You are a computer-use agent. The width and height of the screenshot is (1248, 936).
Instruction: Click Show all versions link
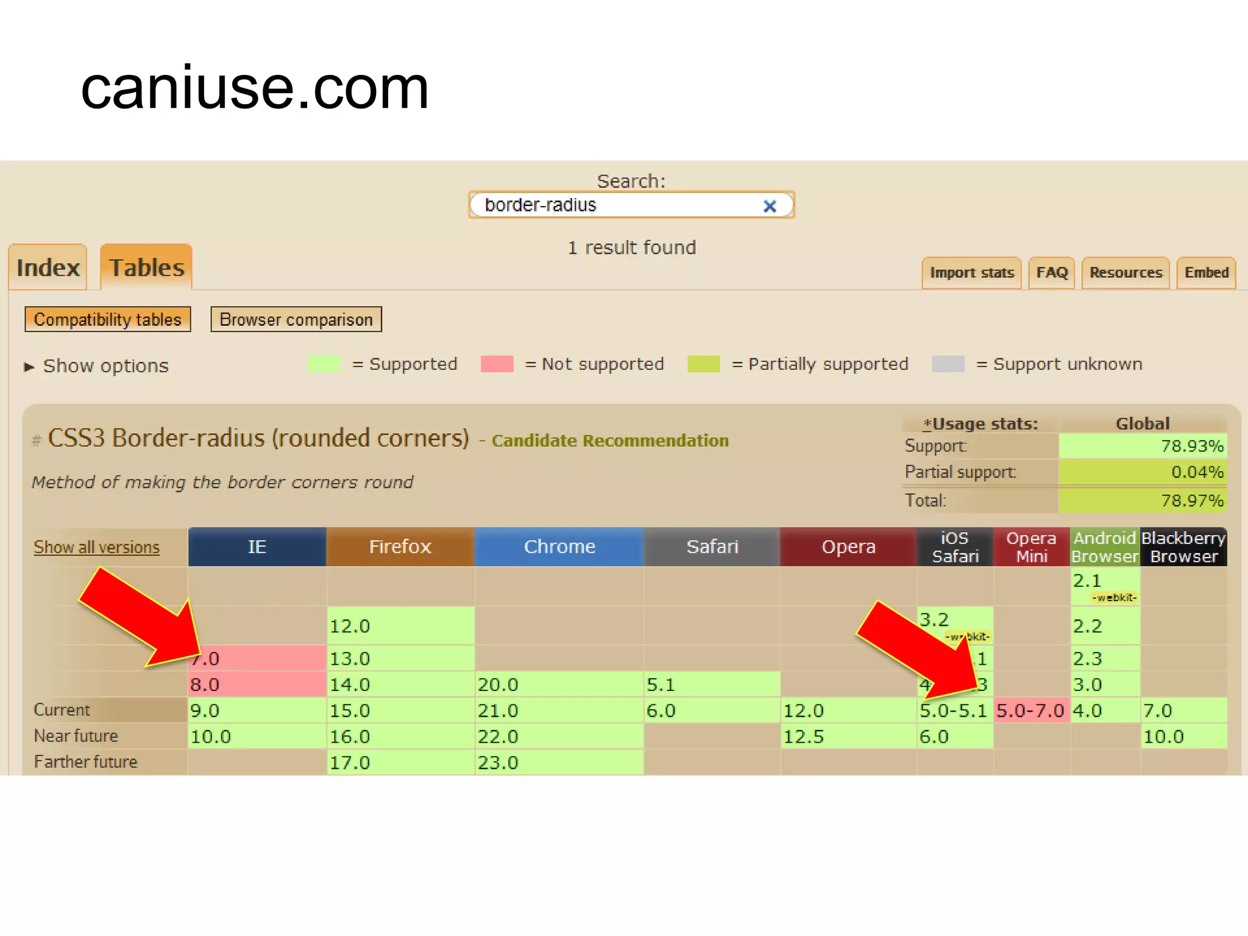coord(96,547)
